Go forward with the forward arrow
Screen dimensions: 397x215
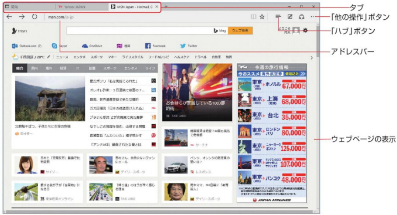pos(22,17)
